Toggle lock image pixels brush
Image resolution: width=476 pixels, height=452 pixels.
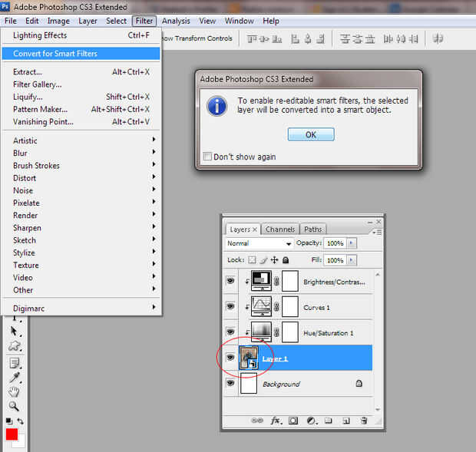pos(263,260)
